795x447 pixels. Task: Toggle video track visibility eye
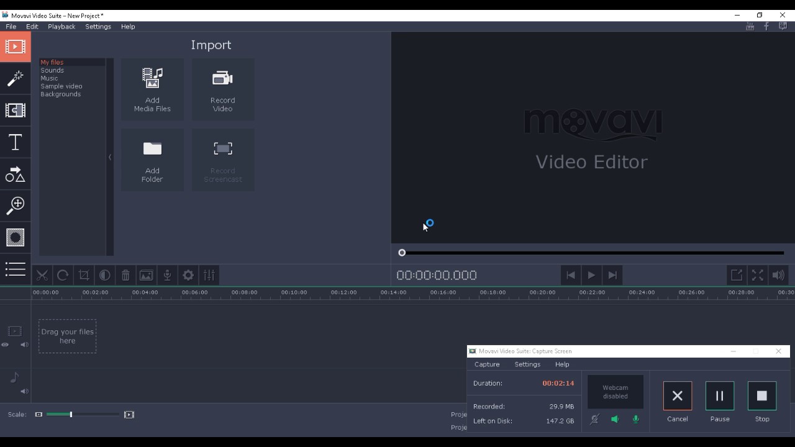point(5,345)
